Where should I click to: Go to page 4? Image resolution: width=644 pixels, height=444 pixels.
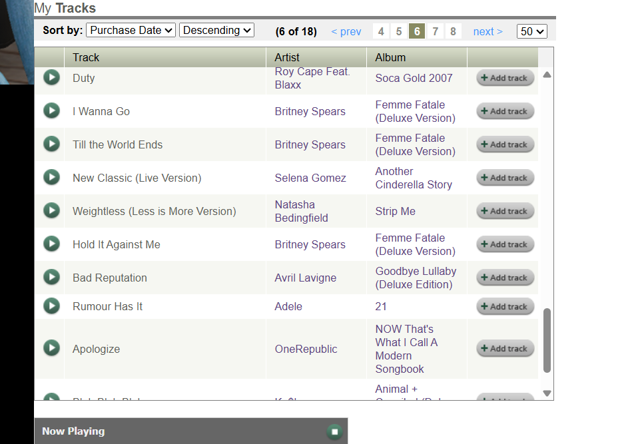coord(381,31)
